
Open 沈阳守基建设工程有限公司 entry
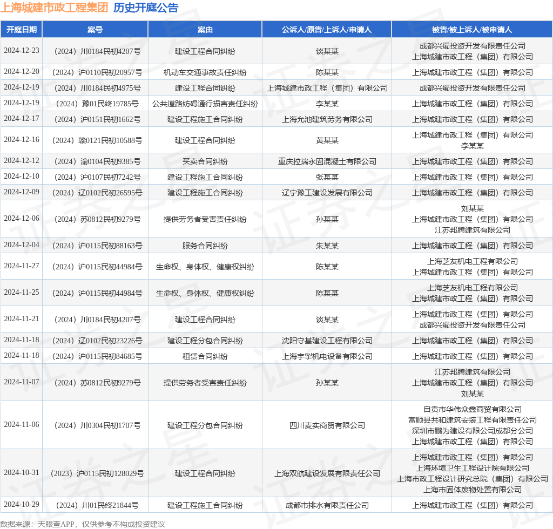327,341
